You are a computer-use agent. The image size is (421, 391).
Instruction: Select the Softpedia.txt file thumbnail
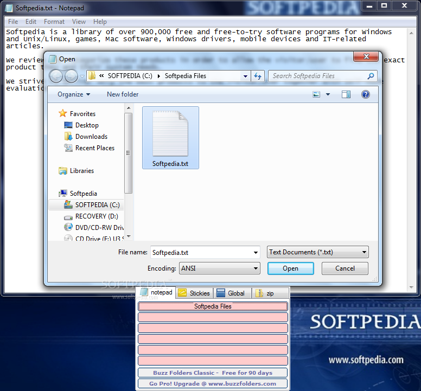pos(170,138)
